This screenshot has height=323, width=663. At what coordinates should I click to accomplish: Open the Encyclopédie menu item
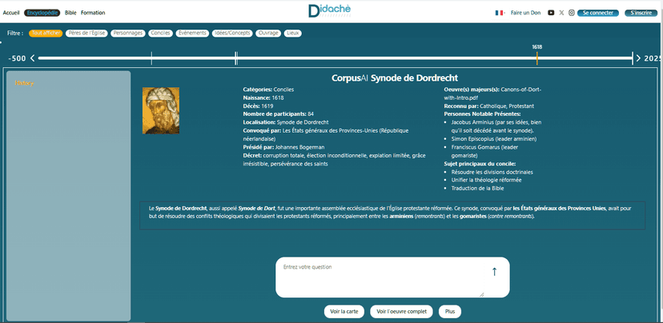(x=42, y=13)
